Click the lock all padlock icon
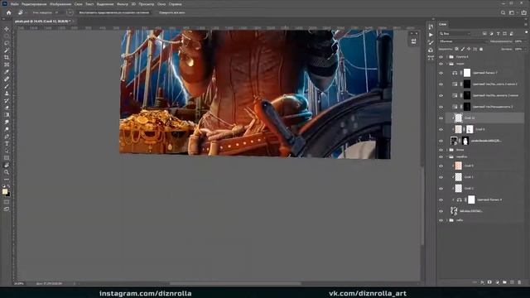This screenshot has width=530, height=298. (x=481, y=49)
